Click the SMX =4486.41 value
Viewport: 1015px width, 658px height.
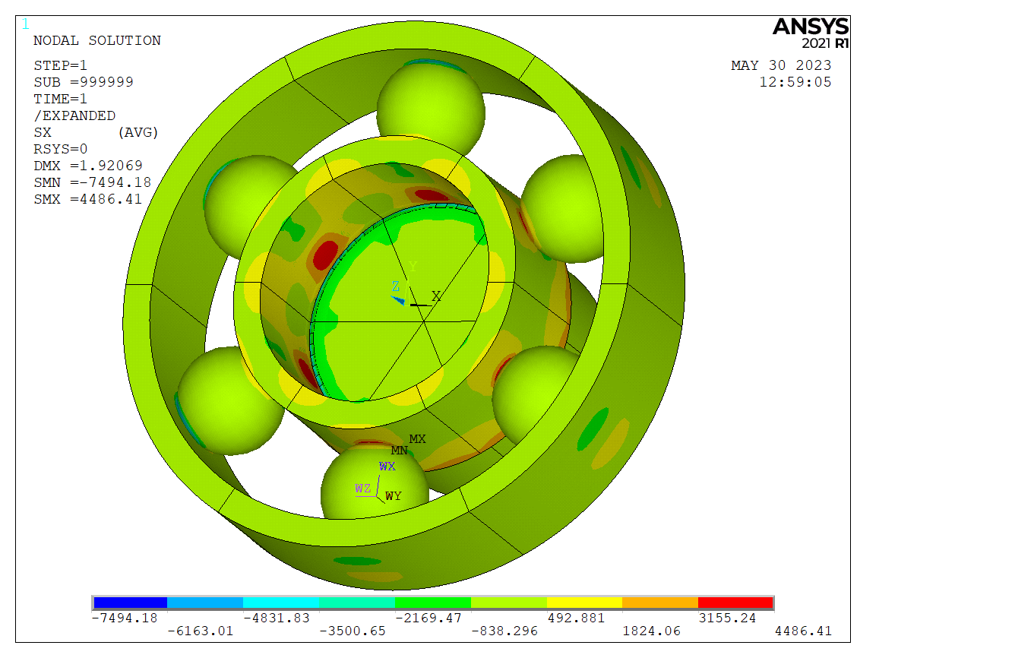[88, 199]
